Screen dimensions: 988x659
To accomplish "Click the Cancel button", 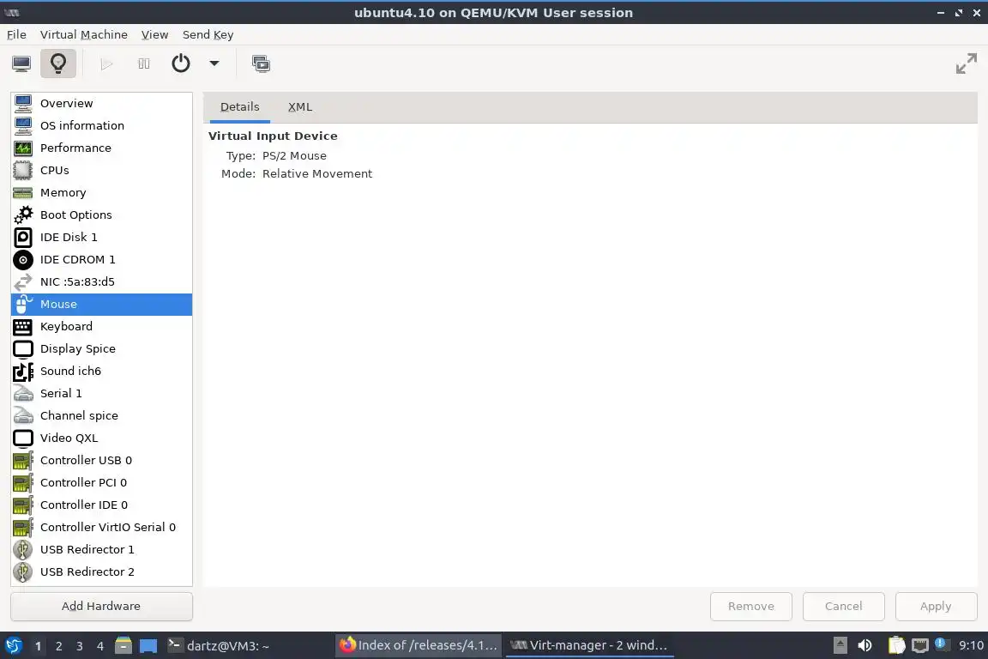I will 844,606.
